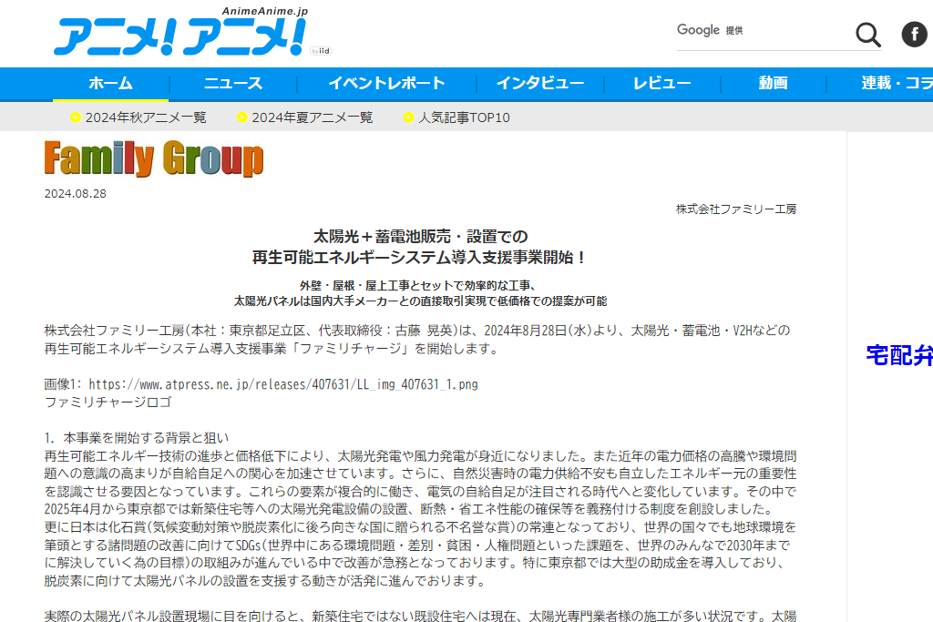Open the ホーム menu tab
The height and width of the screenshot is (622, 933).
(110, 83)
